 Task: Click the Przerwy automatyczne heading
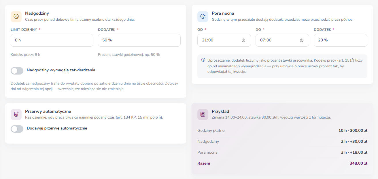(48, 111)
